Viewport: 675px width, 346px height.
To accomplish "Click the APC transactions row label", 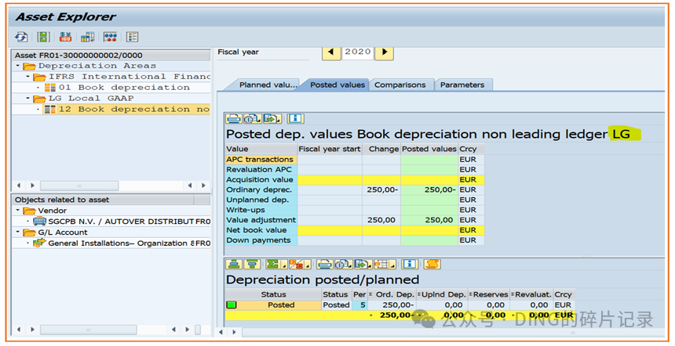I will [260, 159].
